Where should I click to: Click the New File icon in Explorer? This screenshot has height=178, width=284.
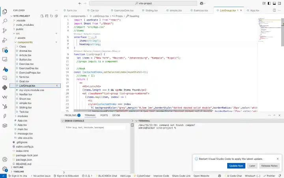[x=43, y=16]
